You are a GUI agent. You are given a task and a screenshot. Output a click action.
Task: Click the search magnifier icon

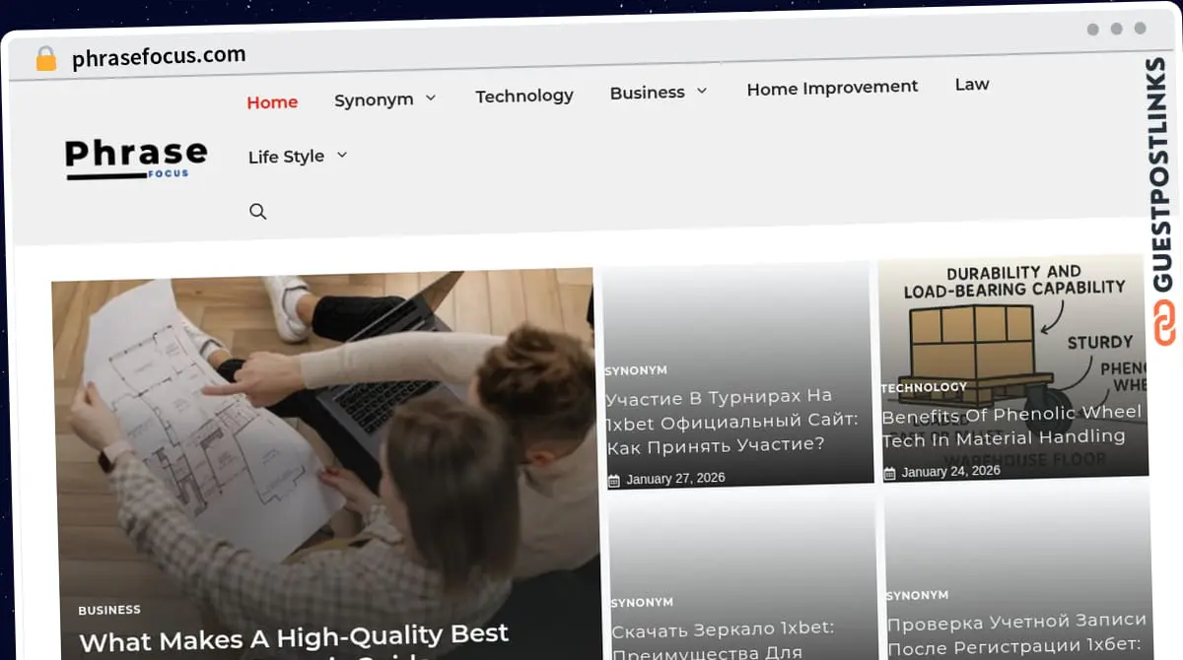258,211
